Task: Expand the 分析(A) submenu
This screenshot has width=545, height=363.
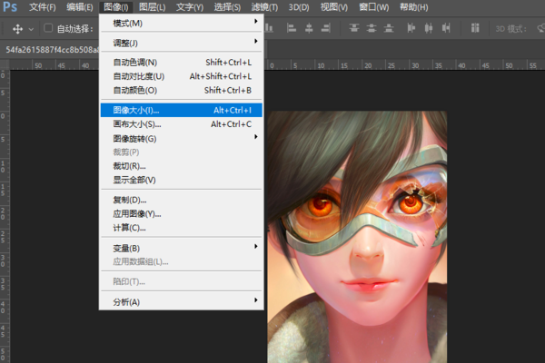Action: [x=182, y=302]
